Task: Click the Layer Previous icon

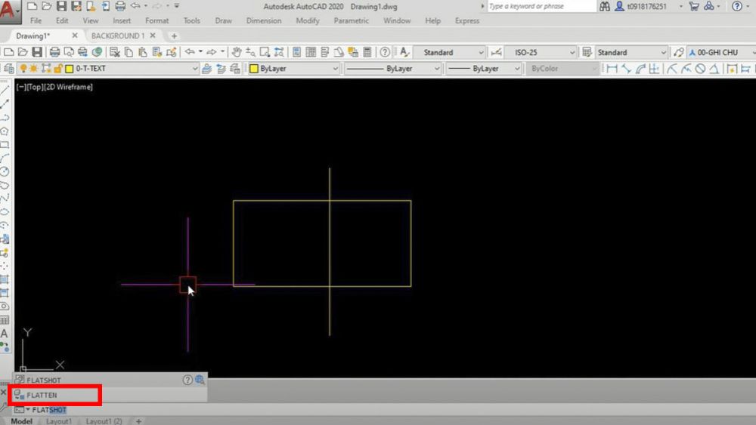Action: tap(221, 69)
